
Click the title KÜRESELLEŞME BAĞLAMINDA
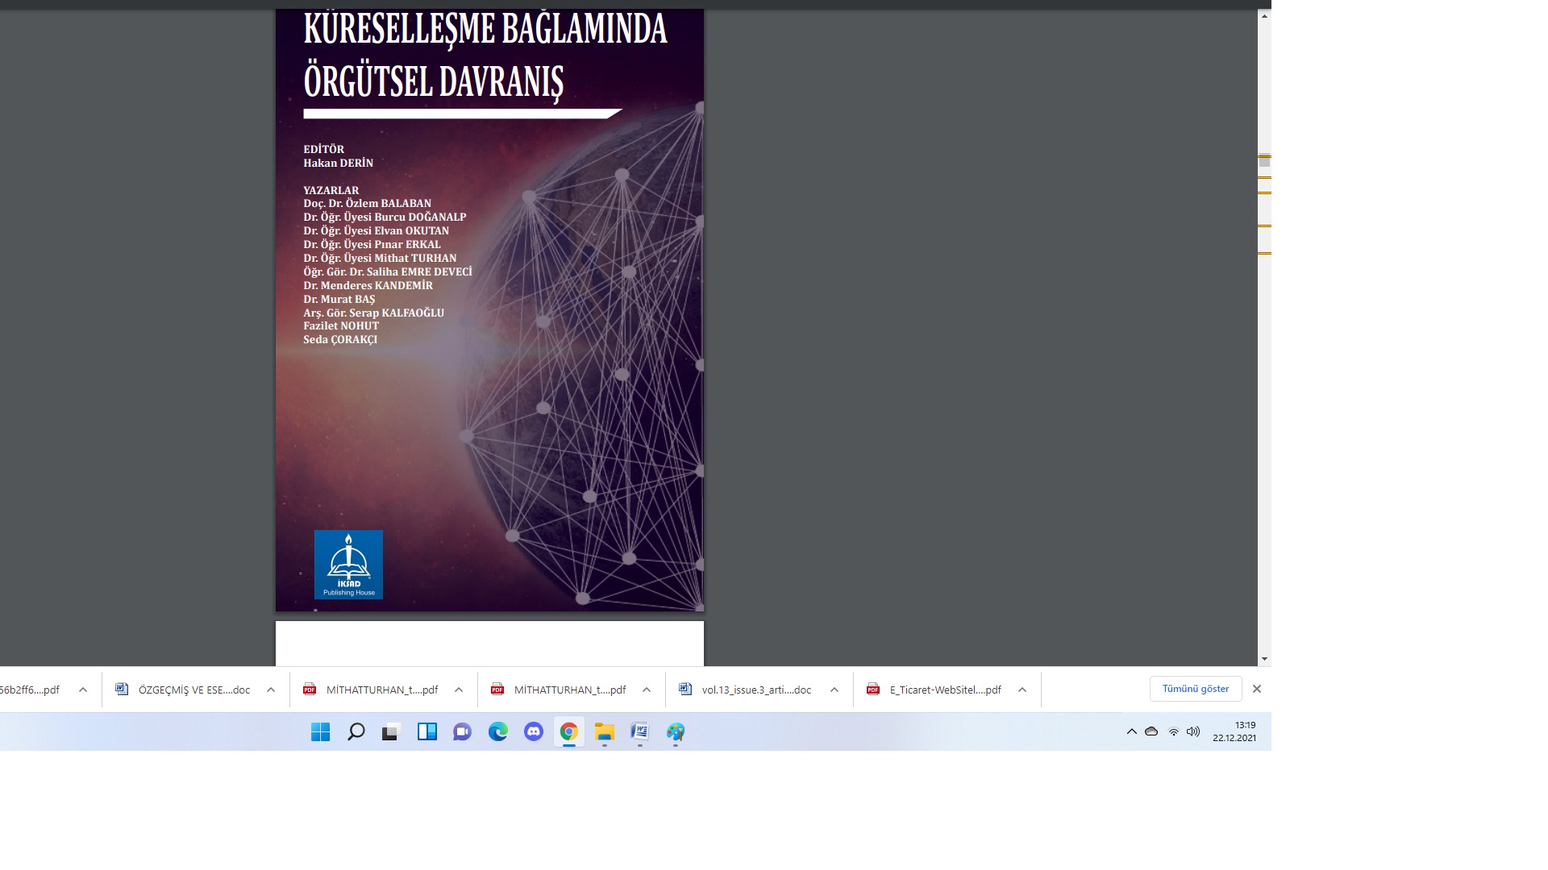pyautogui.click(x=485, y=28)
